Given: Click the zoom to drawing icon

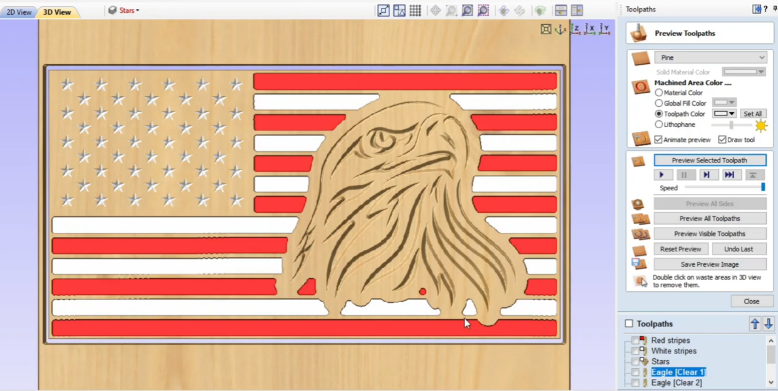Looking at the screenshot, I should click(467, 11).
